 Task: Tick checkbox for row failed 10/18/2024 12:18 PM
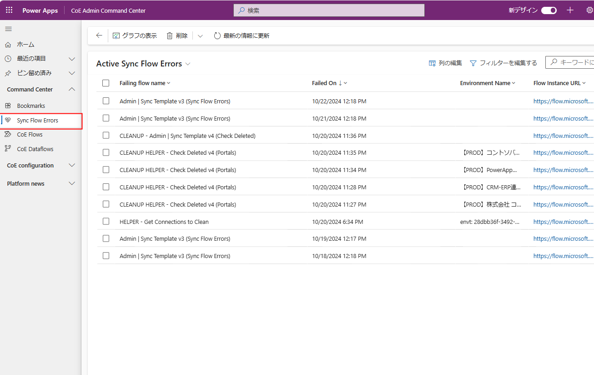coord(106,256)
